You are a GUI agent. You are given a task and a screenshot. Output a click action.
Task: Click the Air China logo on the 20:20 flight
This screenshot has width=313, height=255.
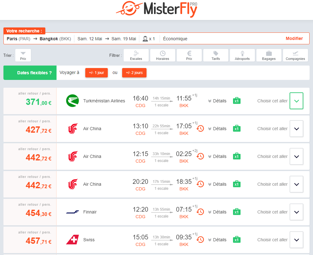[x=73, y=184]
